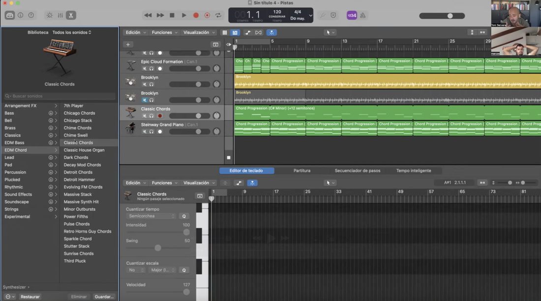
Task: Unmute the second Brooklyn track
Action: [x=145, y=100]
